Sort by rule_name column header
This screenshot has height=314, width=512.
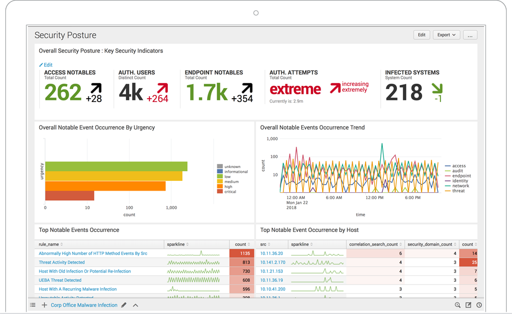pyautogui.click(x=52, y=244)
